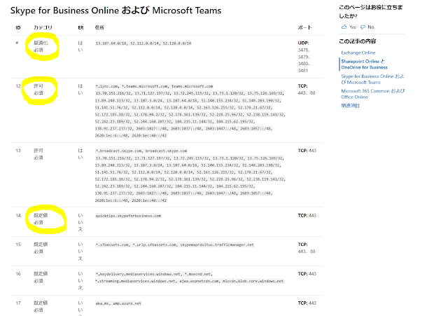Open Sharepoint Online と OneDrive for Business link
Viewport: 448px width, 316px height.
(364, 64)
